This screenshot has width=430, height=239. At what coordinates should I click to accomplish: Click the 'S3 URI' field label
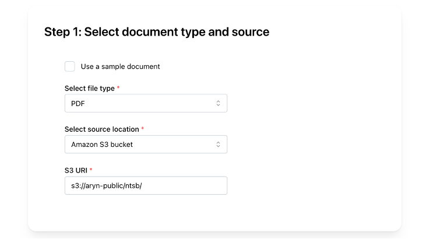(x=76, y=170)
